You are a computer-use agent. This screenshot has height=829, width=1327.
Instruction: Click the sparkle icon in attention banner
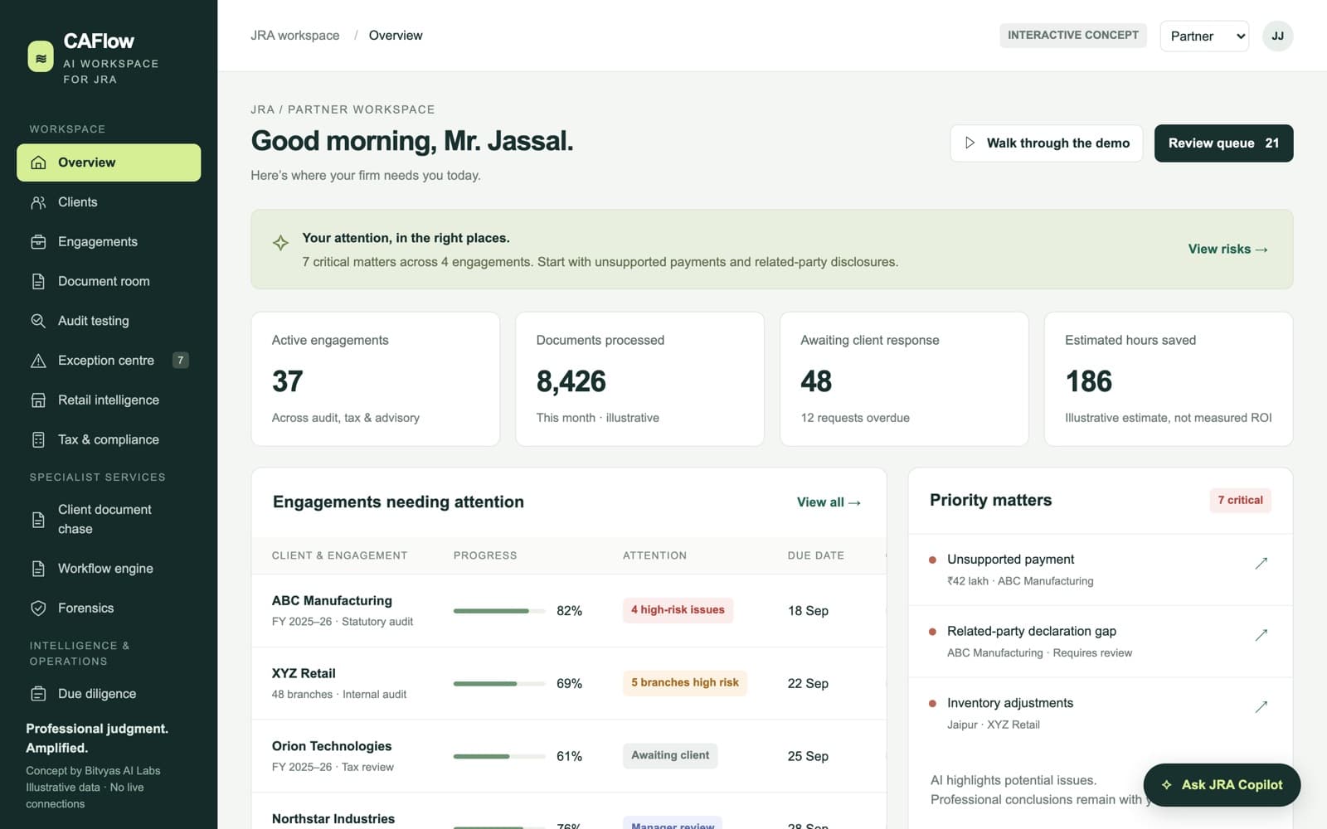pos(281,243)
